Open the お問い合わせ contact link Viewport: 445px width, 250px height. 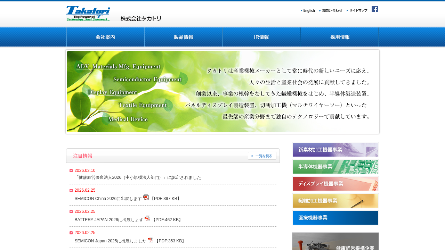[331, 11]
